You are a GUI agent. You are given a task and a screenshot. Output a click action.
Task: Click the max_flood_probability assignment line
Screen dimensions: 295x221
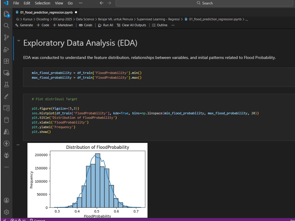pos(86,77)
